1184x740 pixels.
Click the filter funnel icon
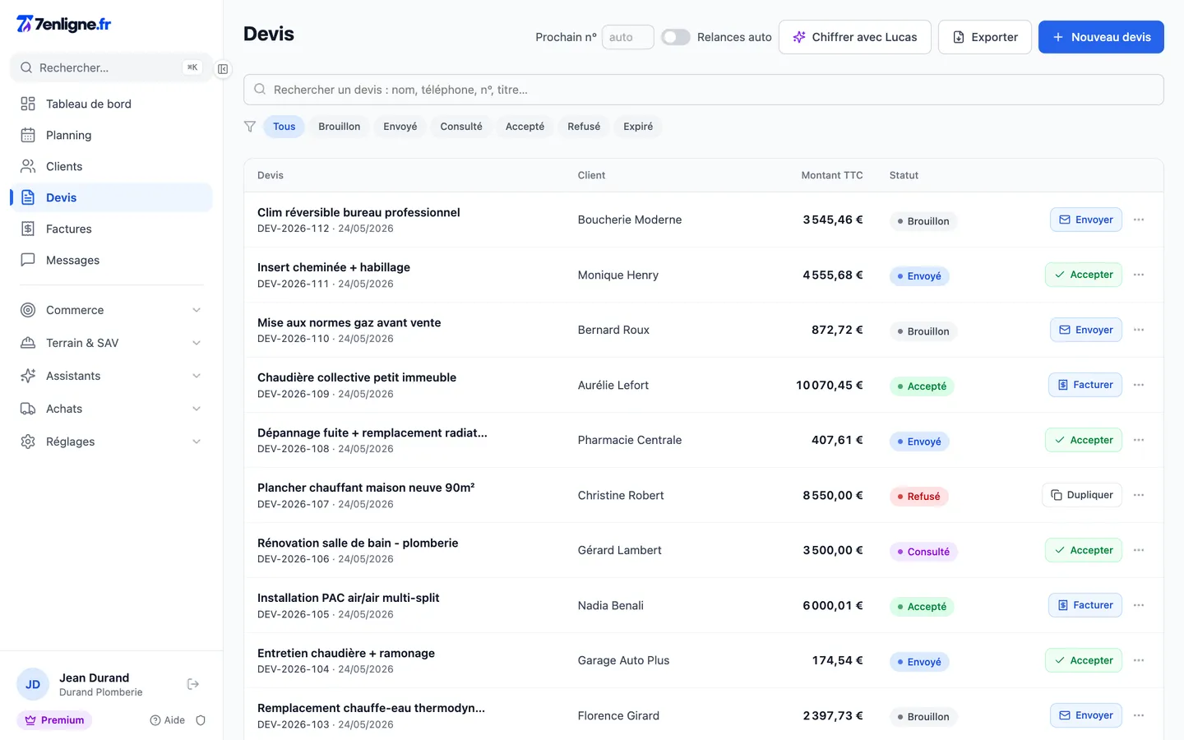point(250,127)
